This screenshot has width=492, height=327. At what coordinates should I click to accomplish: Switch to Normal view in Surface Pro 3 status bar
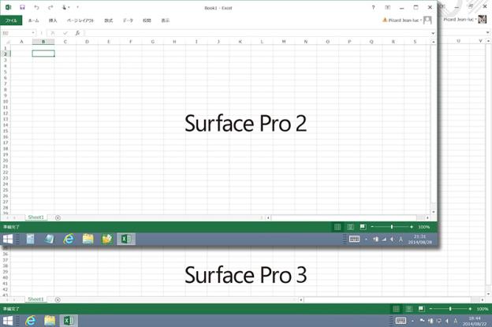pos(397,309)
